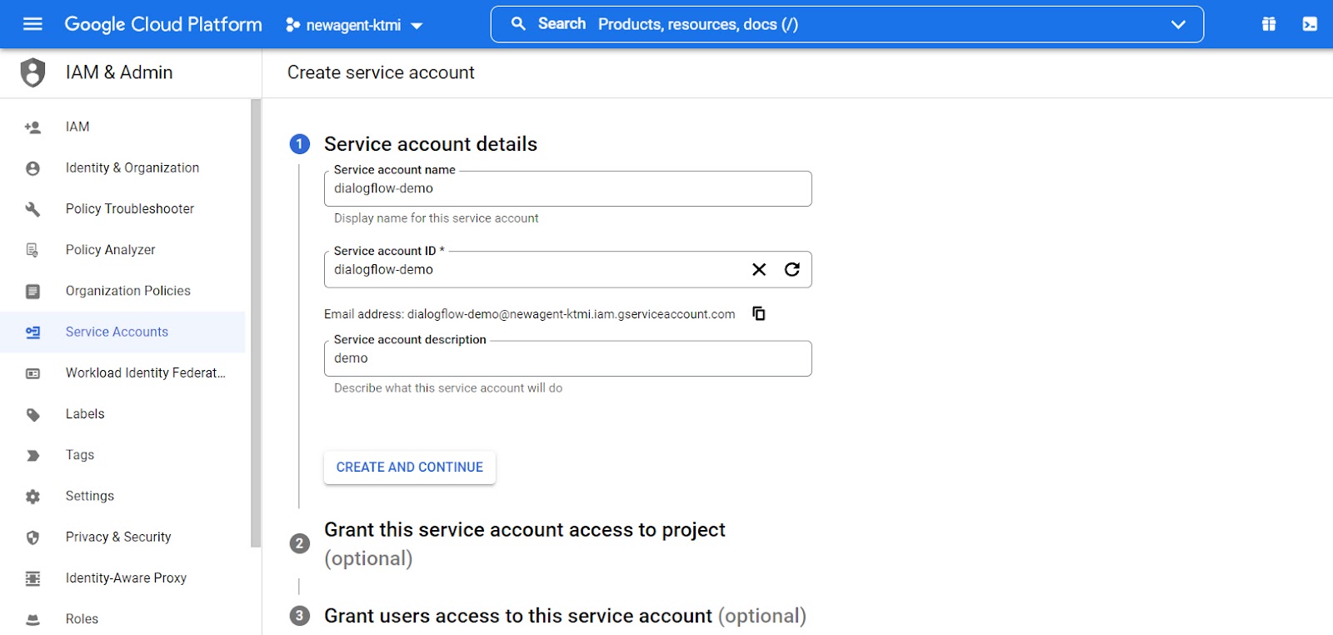Open the newagent-ktmi project selector
The image size is (1333, 635).
(x=354, y=25)
